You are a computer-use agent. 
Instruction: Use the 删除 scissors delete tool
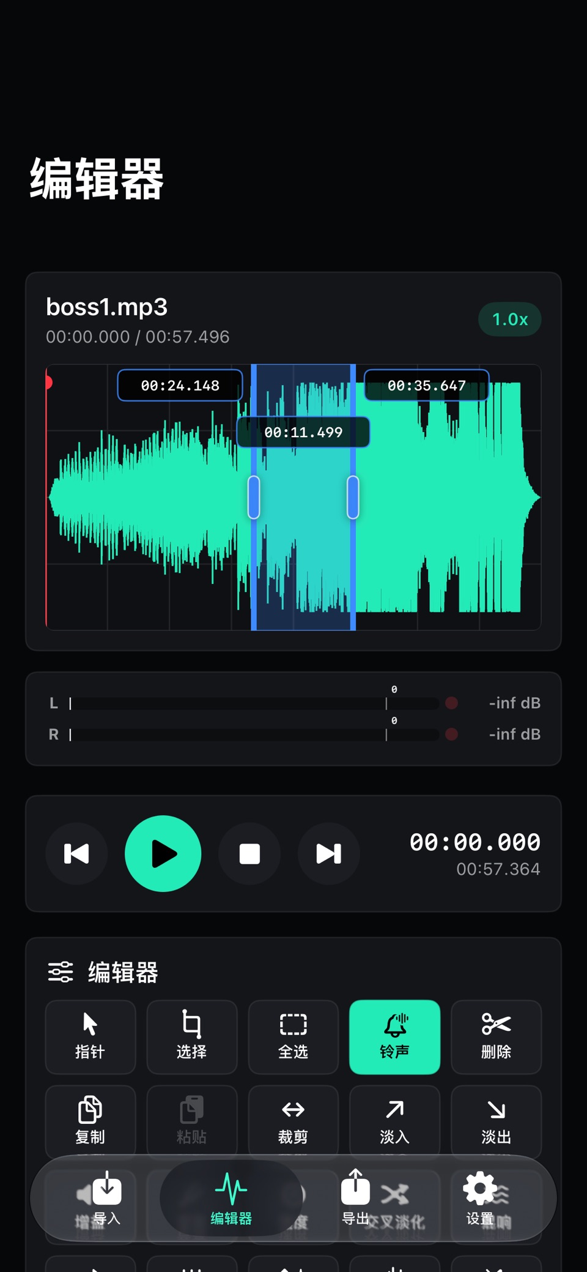[x=497, y=1036]
